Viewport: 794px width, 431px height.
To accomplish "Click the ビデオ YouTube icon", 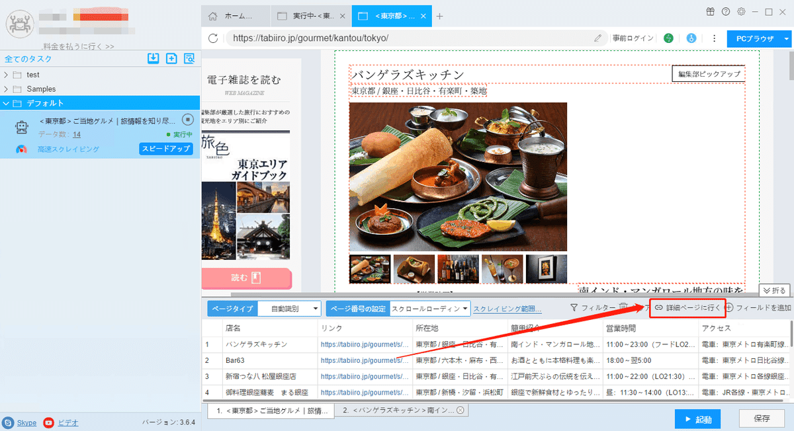I will (48, 422).
